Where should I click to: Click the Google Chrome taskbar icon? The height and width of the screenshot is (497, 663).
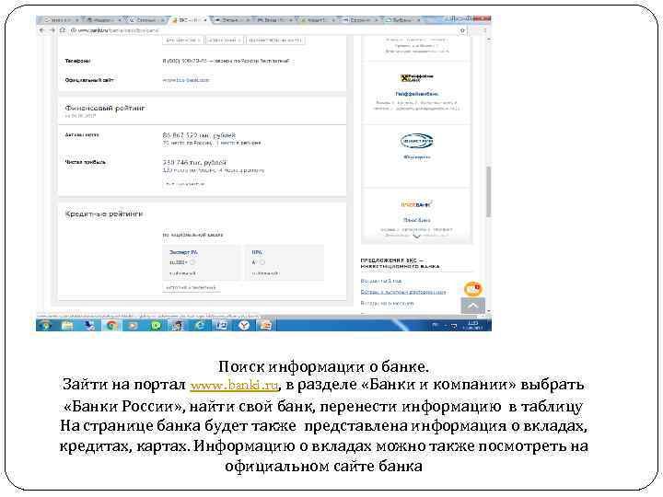pos(111,325)
